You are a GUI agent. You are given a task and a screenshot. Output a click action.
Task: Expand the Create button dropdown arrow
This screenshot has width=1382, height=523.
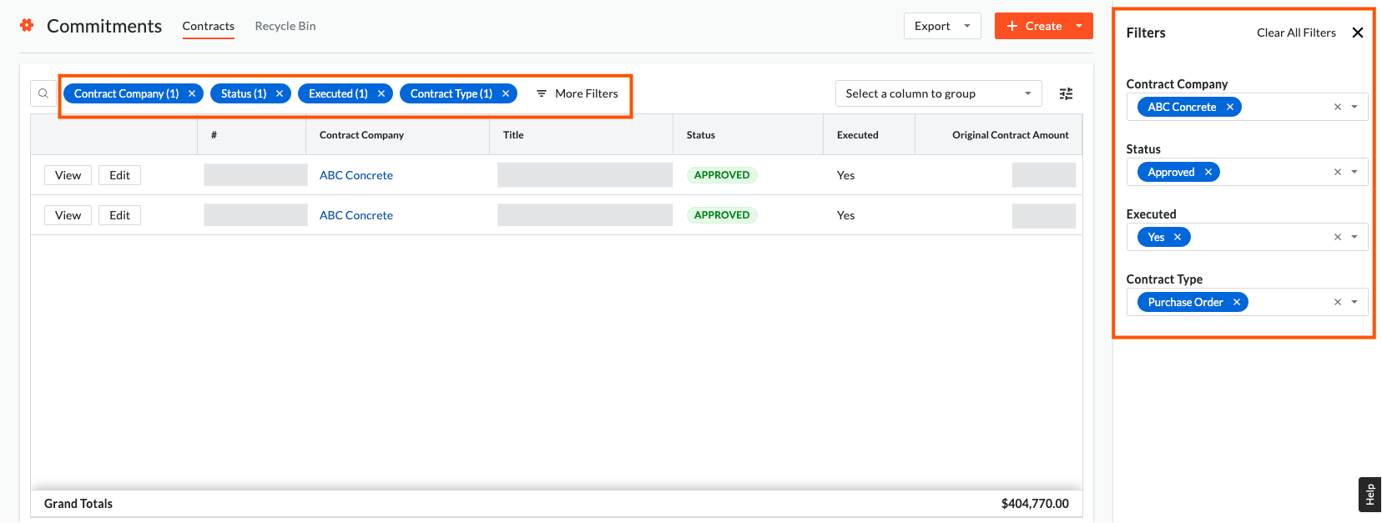tap(1079, 26)
